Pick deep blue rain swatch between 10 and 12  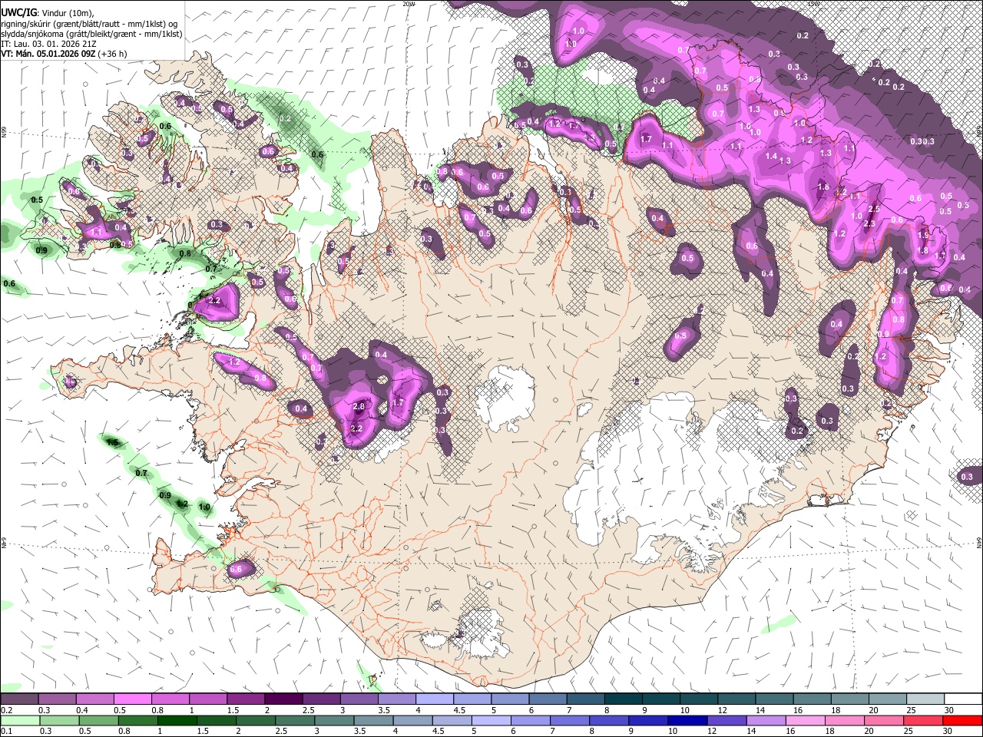click(687, 720)
